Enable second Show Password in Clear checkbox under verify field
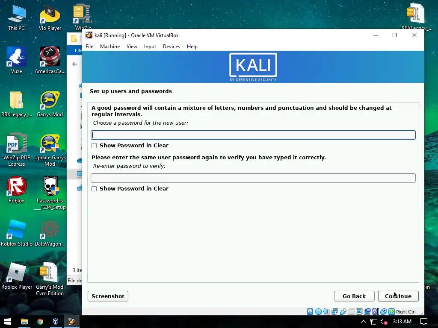438x328 pixels. (x=94, y=189)
